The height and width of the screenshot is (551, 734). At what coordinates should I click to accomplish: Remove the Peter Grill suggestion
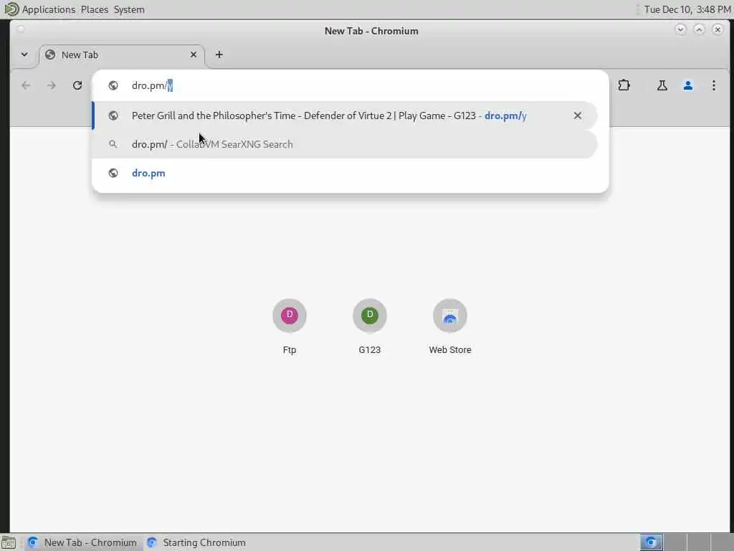tap(578, 116)
